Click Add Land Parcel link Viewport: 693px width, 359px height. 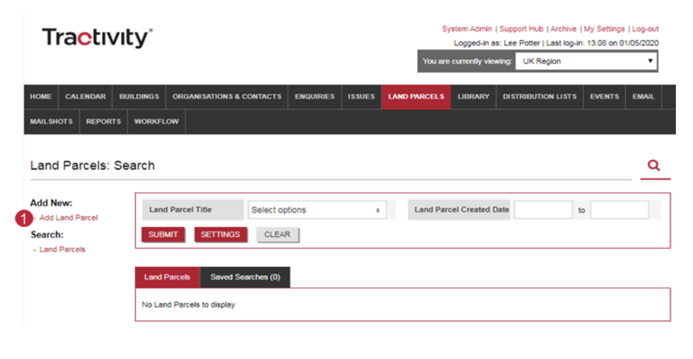(69, 218)
